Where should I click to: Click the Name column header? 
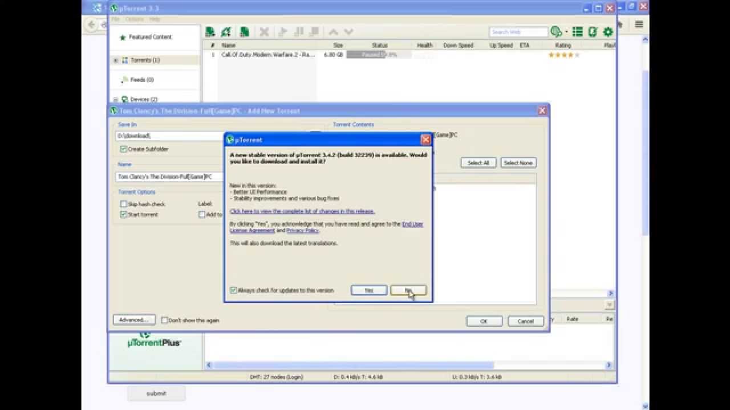tap(229, 46)
